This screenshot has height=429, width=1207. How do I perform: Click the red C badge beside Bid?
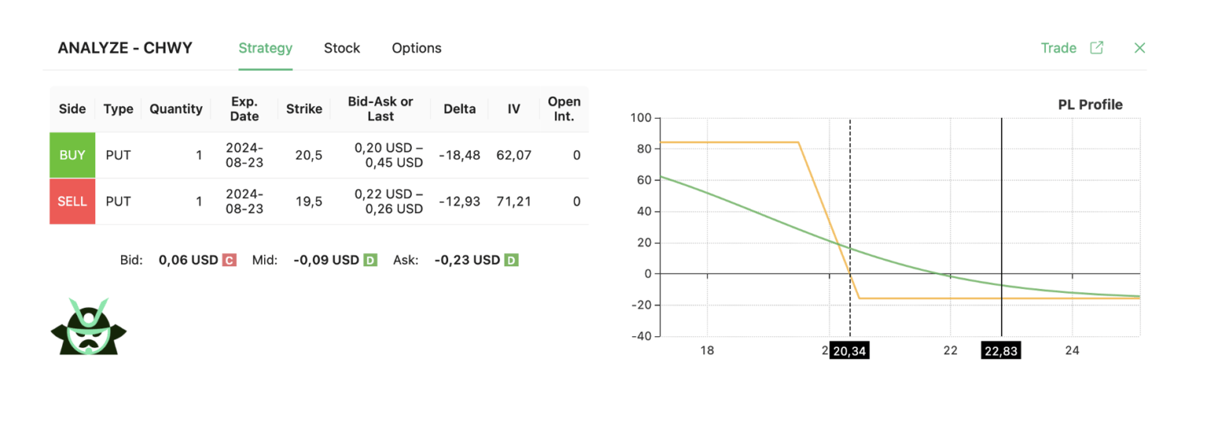pos(229,260)
